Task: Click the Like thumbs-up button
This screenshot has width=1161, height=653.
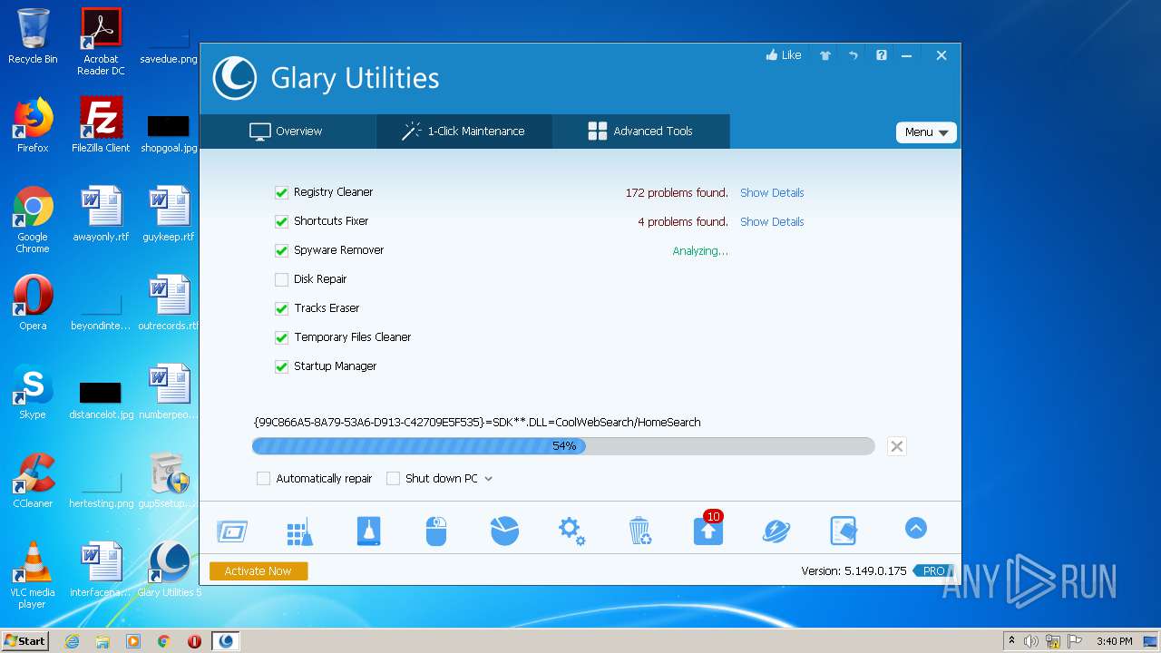Action: (784, 55)
